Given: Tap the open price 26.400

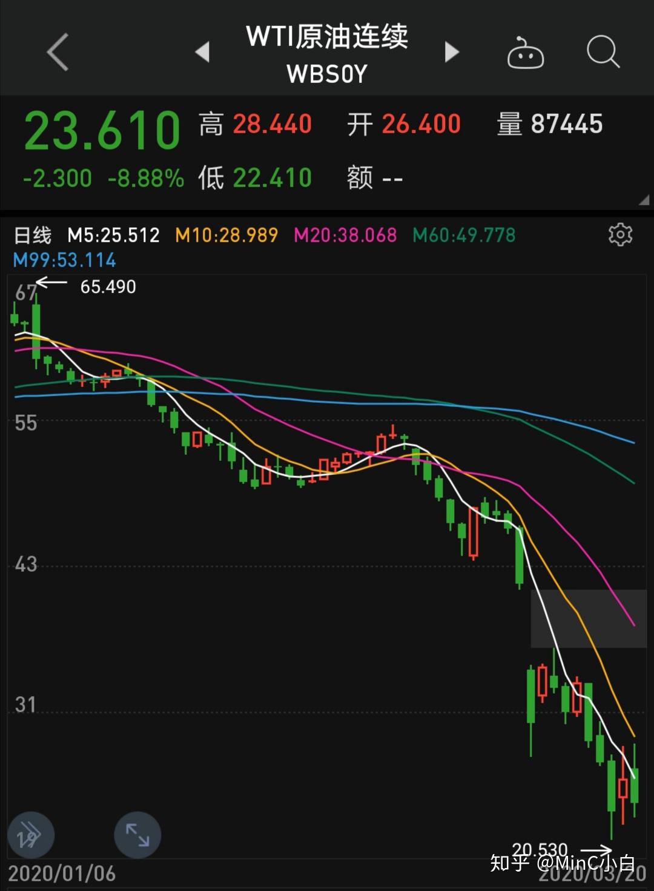Looking at the screenshot, I should pyautogui.click(x=421, y=124).
